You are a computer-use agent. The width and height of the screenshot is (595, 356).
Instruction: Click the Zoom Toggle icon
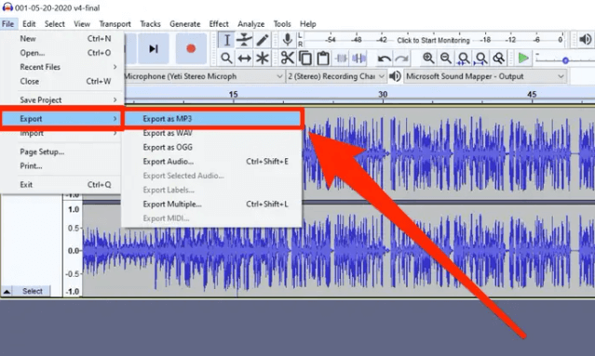tap(498, 59)
